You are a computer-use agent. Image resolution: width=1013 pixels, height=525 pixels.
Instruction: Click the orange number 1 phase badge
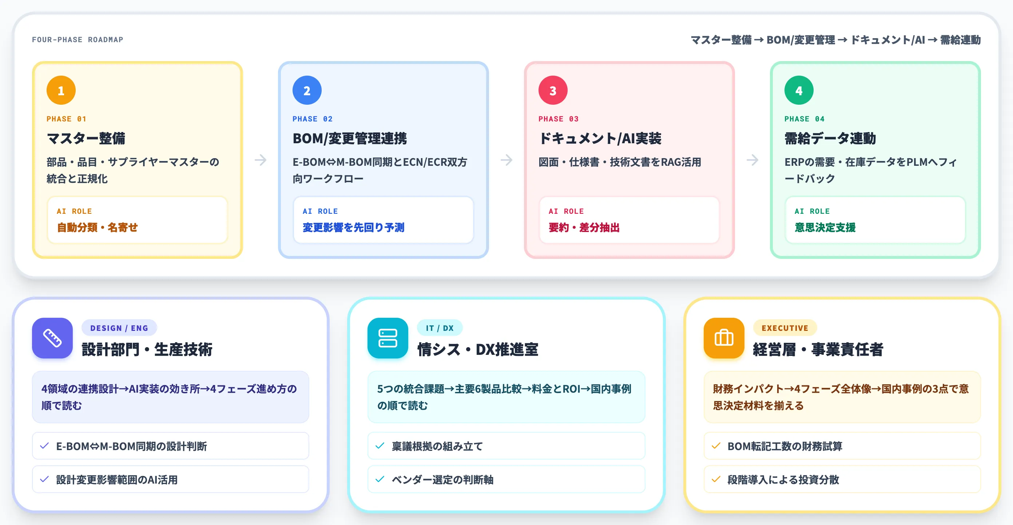tap(61, 91)
